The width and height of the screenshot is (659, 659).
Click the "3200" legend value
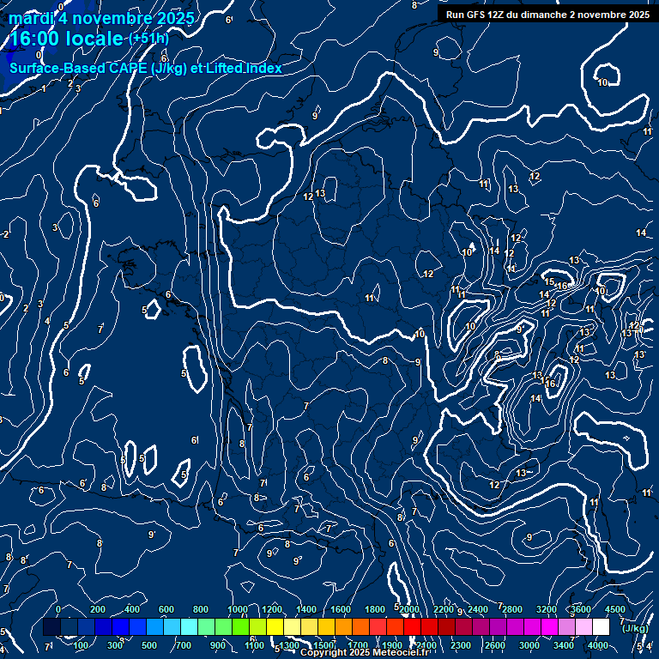coord(547,609)
